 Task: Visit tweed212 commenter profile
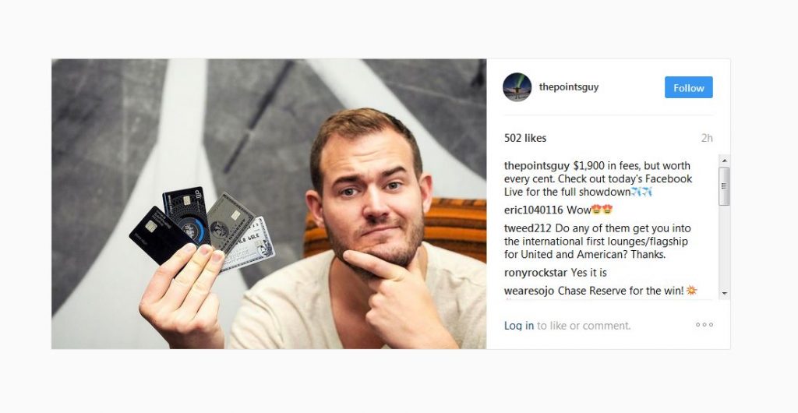pos(528,228)
